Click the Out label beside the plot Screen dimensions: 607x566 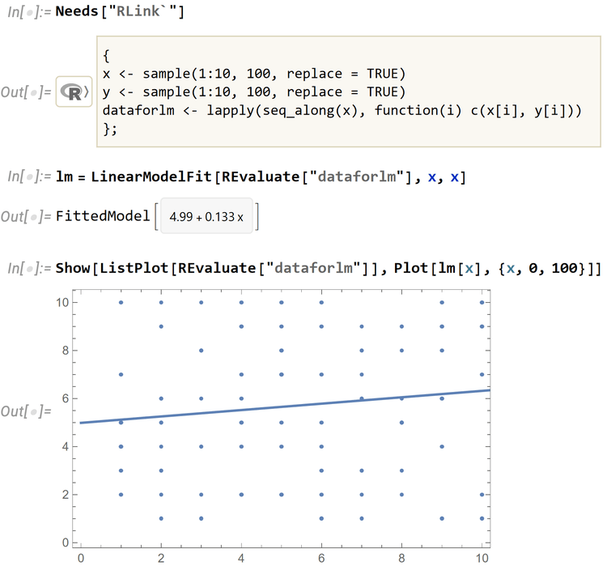tap(26, 411)
